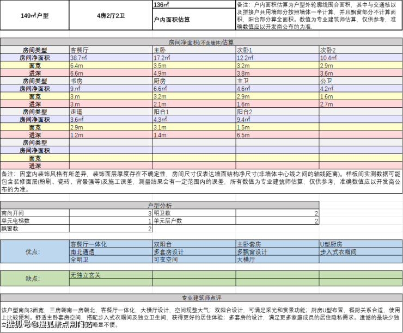This screenshot has width=403, height=333.
Task: Select the '4.2㎡' public bath area cell
Action: click(x=361, y=88)
